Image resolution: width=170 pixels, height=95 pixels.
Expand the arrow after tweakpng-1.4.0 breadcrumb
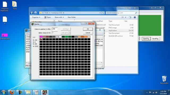click(x=64, y=13)
